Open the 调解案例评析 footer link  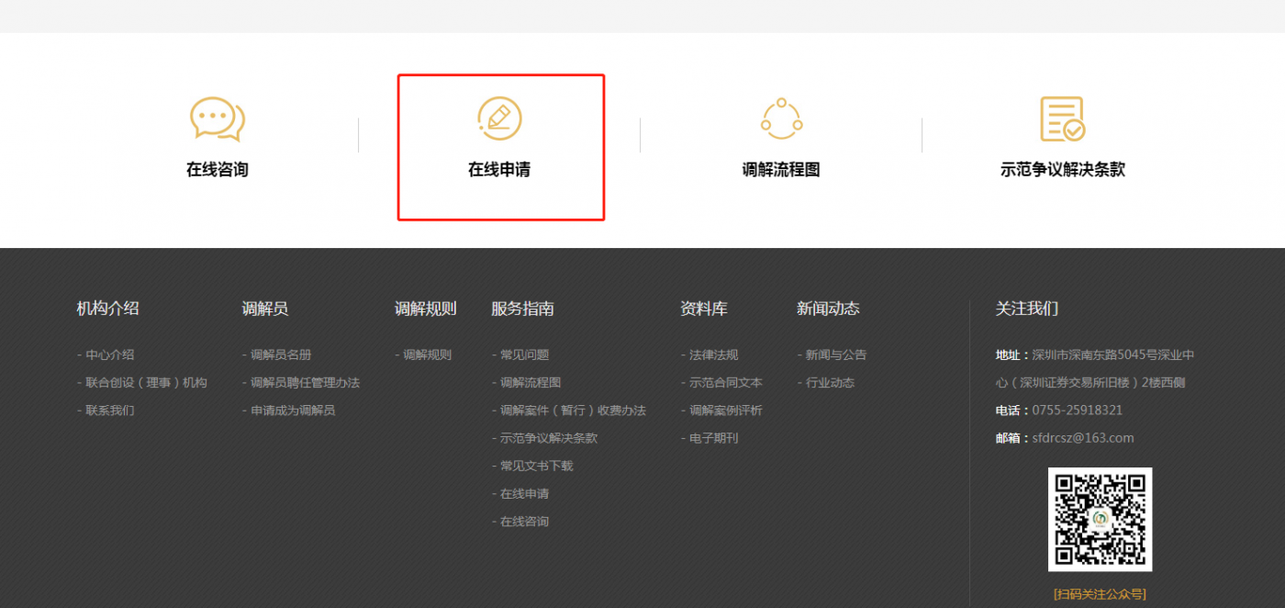(721, 411)
